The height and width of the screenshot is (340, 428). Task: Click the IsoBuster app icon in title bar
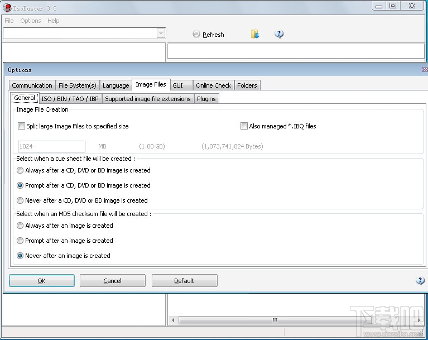[7, 8]
